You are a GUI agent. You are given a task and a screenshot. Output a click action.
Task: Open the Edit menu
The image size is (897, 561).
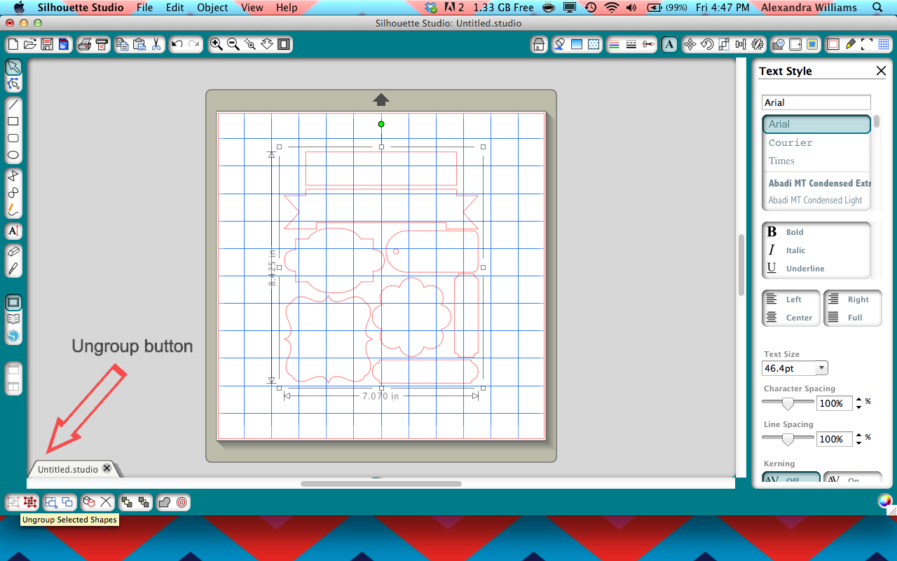point(175,8)
